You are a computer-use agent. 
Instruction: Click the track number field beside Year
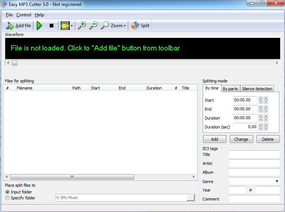click(x=267, y=190)
